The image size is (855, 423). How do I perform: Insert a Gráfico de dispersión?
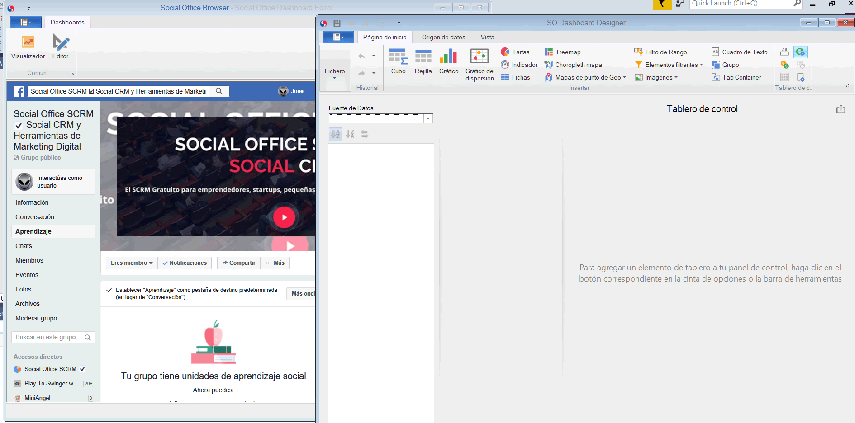pyautogui.click(x=480, y=65)
